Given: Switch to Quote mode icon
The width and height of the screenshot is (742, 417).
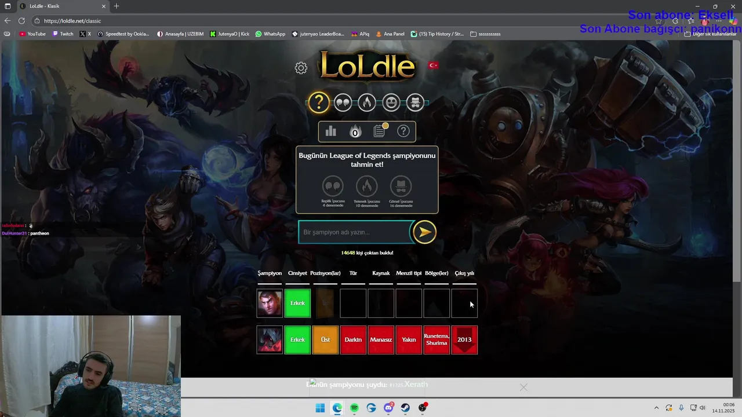Looking at the screenshot, I should coord(343,103).
